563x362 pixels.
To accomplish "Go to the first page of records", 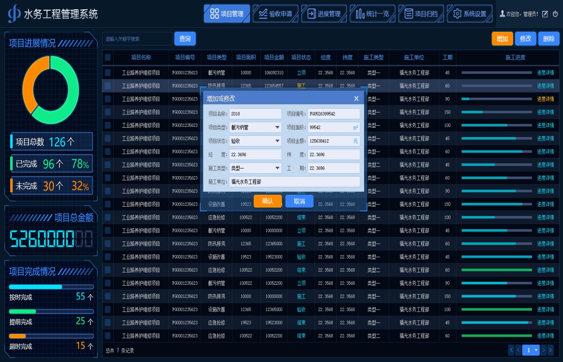I will 511,350.
